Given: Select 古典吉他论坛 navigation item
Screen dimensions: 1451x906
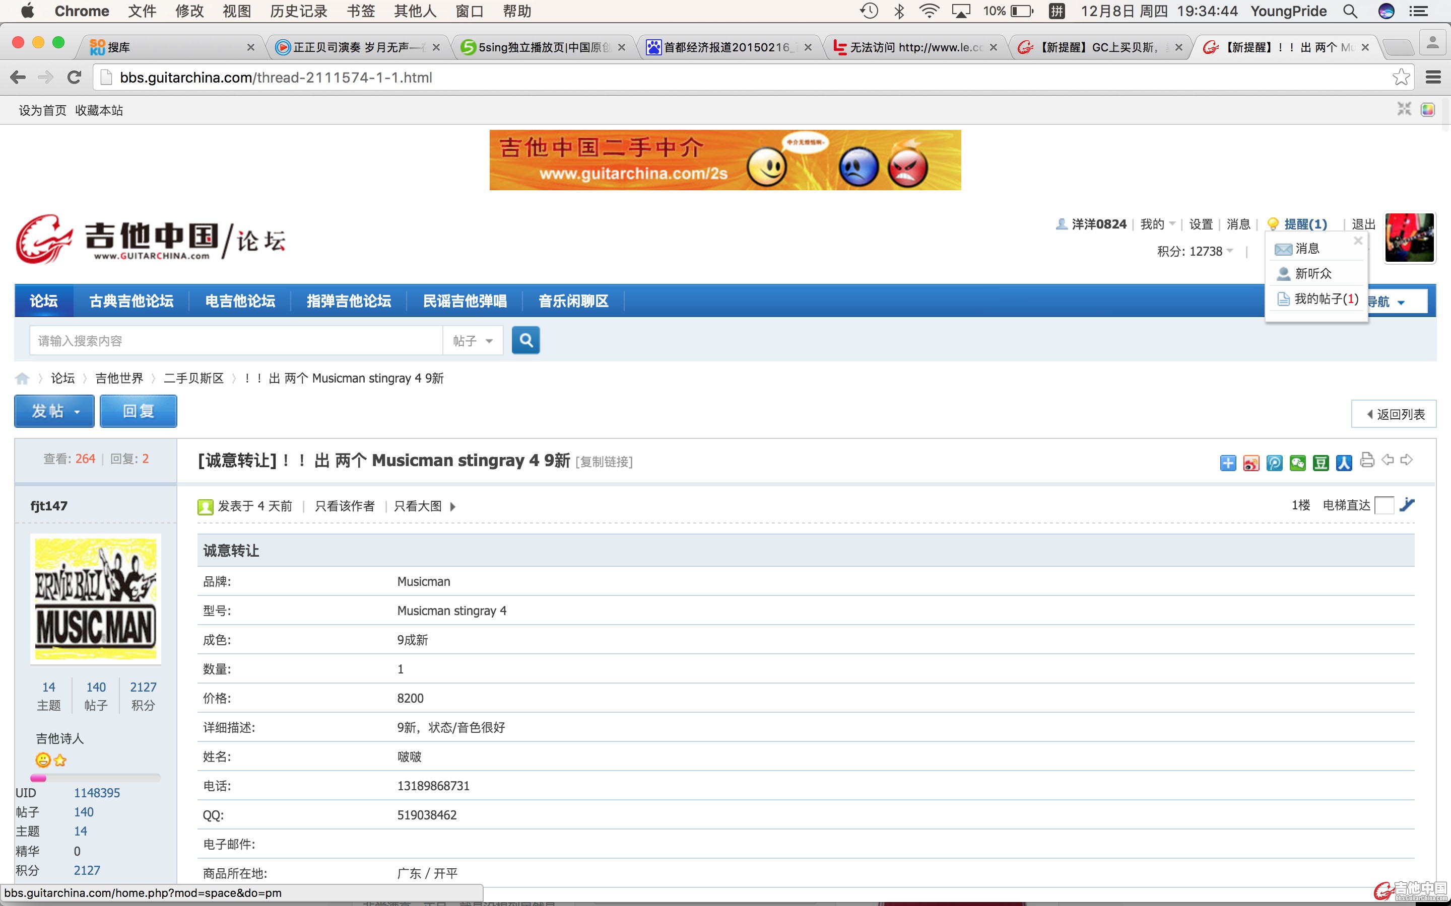Looking at the screenshot, I should click(x=131, y=301).
